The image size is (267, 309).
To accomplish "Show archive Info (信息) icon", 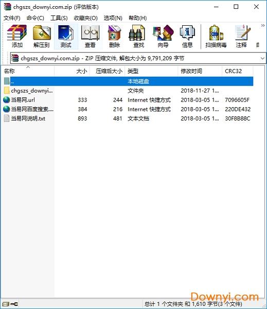I will [187, 36].
